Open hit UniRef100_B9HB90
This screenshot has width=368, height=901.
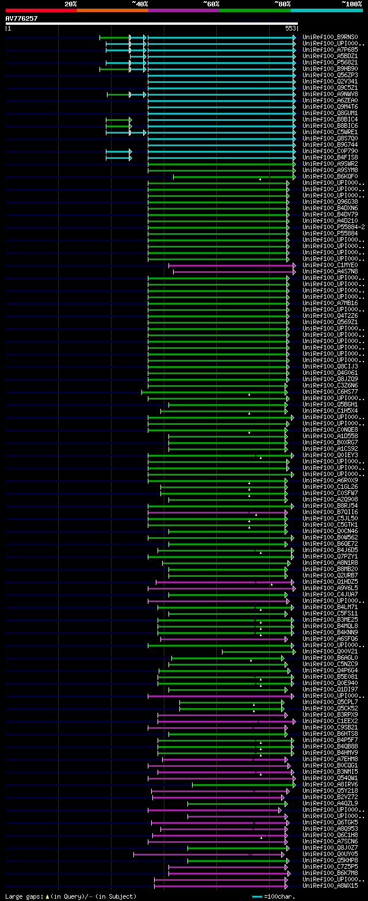330,69
